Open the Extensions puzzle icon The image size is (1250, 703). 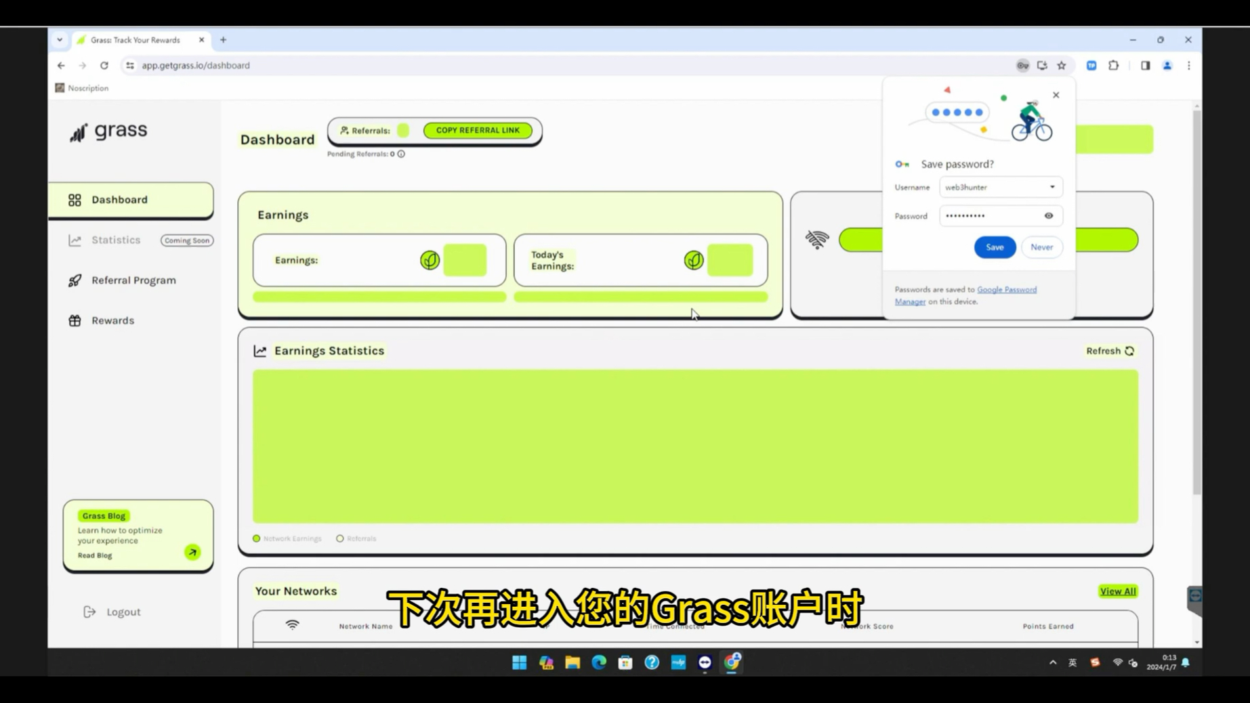click(x=1113, y=66)
